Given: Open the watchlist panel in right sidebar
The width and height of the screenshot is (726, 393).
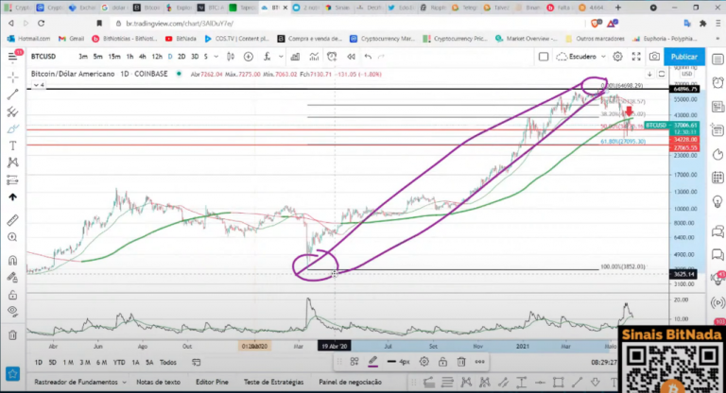Looking at the screenshot, I should click(x=717, y=60).
